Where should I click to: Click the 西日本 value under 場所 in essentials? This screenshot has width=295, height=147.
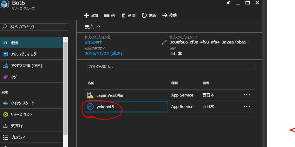[x=176, y=54]
